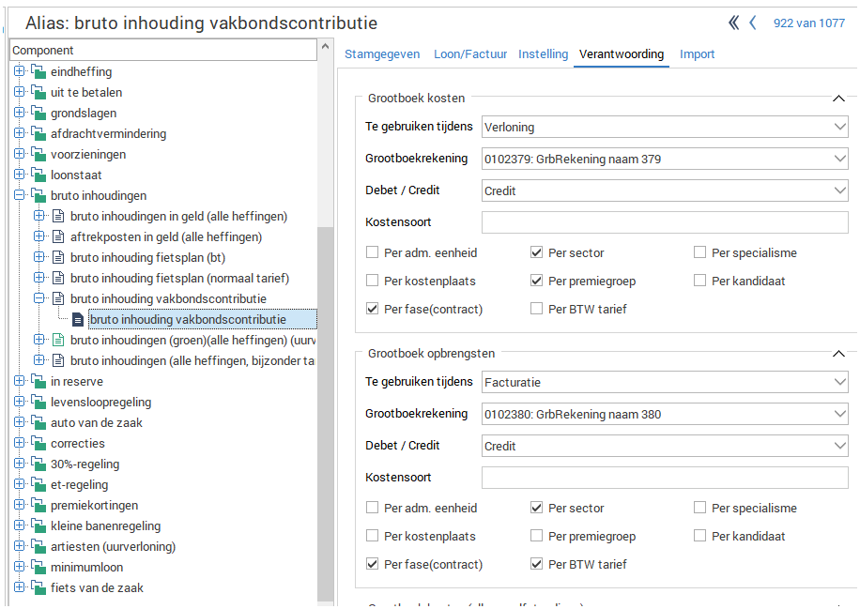The width and height of the screenshot is (860, 609).
Task: Click the first-record double-arrow navigation icon
Action: click(x=733, y=23)
